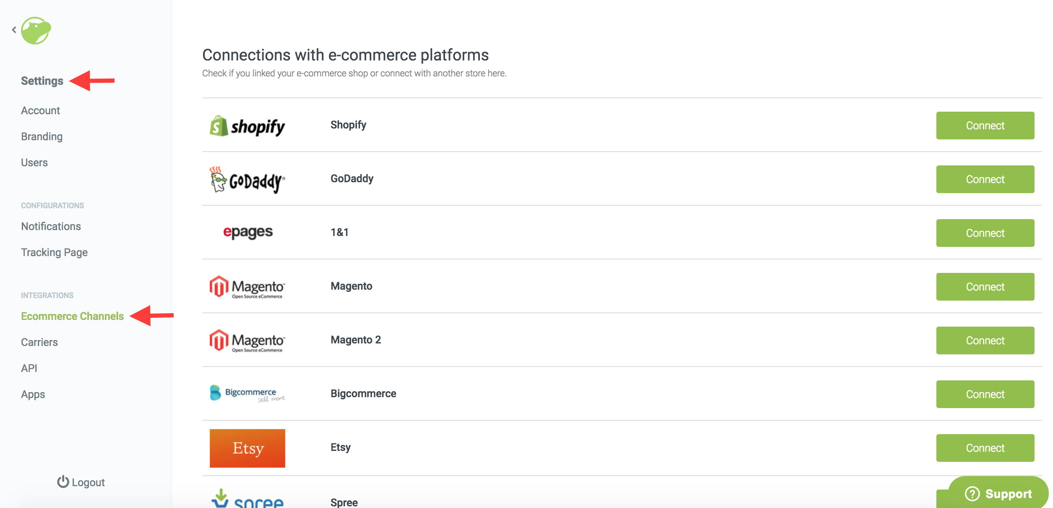The image size is (1053, 508).
Task: Select Ecommerce Channels in sidebar
Action: click(x=72, y=316)
